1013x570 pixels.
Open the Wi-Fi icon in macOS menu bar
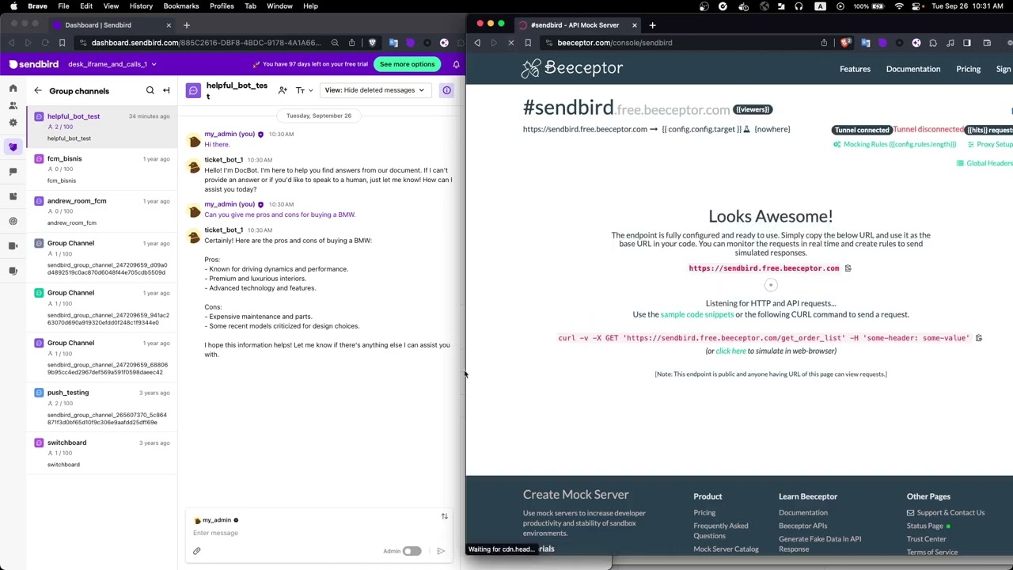899,6
